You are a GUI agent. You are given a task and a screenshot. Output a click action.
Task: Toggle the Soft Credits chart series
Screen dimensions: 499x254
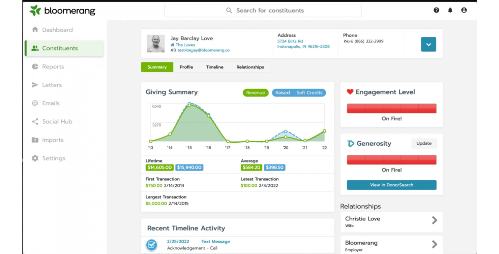[310, 93]
